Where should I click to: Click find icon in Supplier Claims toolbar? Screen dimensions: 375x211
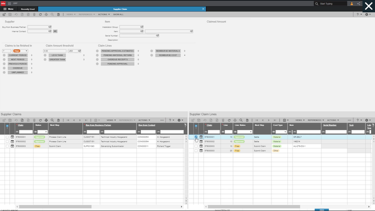point(52,120)
